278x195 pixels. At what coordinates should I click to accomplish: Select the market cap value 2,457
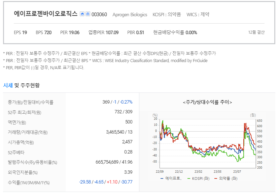(x=127, y=142)
